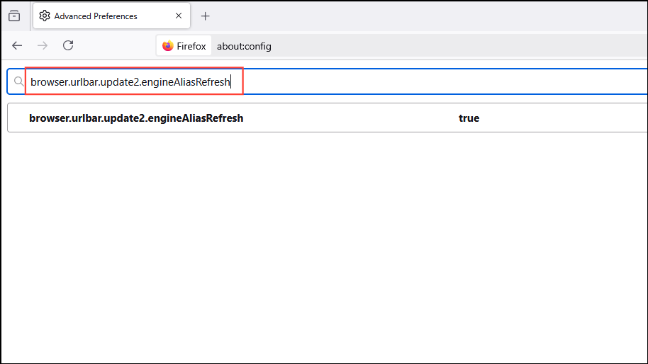Click the bold browser.urlbar.update2.engineAliasRefresh result name
The height and width of the screenshot is (364, 648).
136,118
